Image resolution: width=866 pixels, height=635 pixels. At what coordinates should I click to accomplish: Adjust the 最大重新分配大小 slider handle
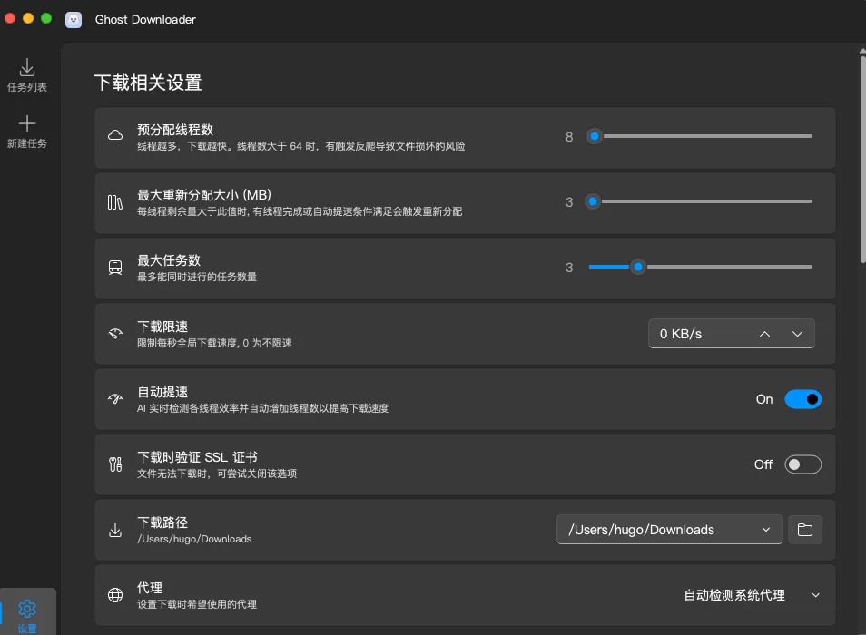pos(593,201)
